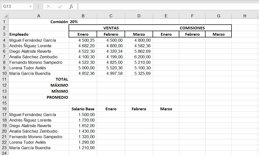Click the 'Salario Base' header cell
This screenshot has width=259, height=155.
point(83,109)
